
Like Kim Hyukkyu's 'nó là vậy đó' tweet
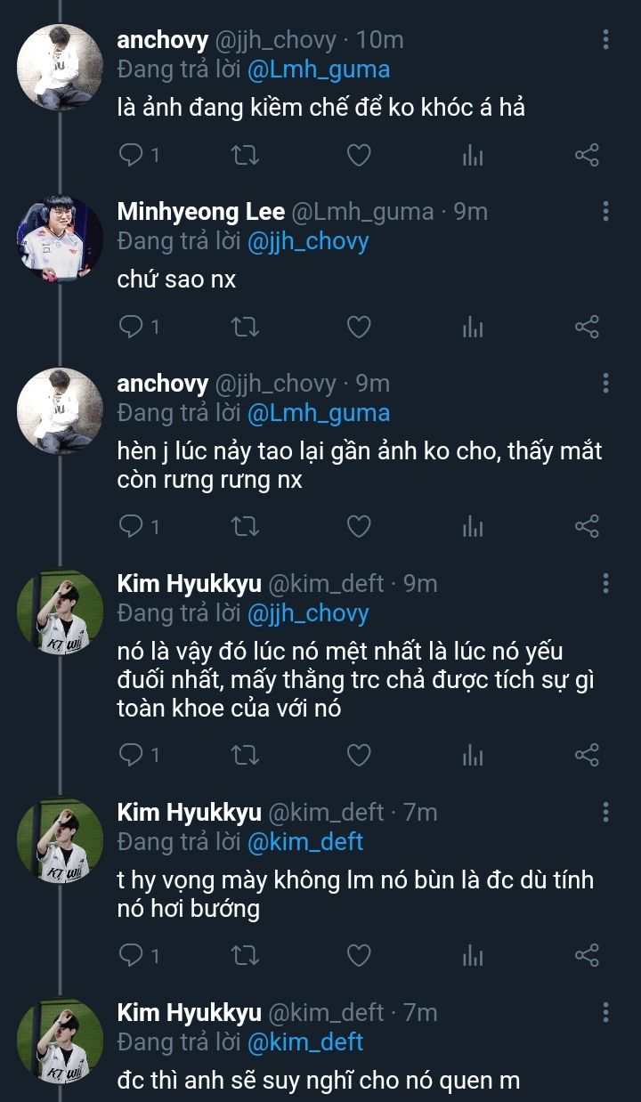pos(358,755)
